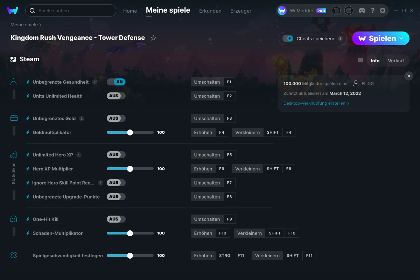Adjust the Schaden-Multiplikator slider
The width and height of the screenshot is (420, 280).
[x=130, y=233]
